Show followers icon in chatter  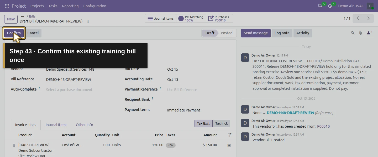(369, 33)
